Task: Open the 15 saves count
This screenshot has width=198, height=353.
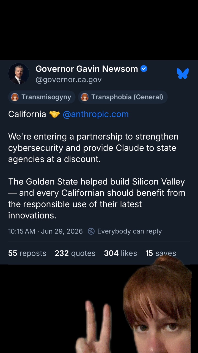Action: click(161, 253)
